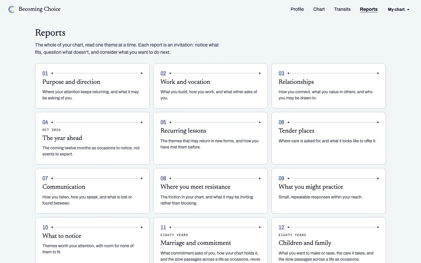421x263 pixels.
Task: Click the 'The whole of your chart' intro paragraph
Action: [x=127, y=49]
